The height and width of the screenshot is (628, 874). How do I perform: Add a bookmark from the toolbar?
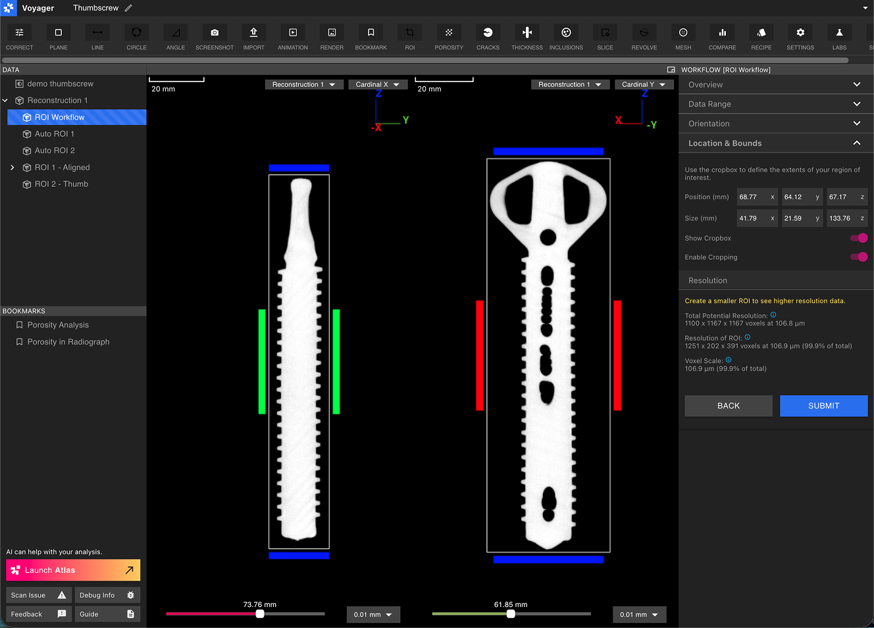pyautogui.click(x=371, y=37)
